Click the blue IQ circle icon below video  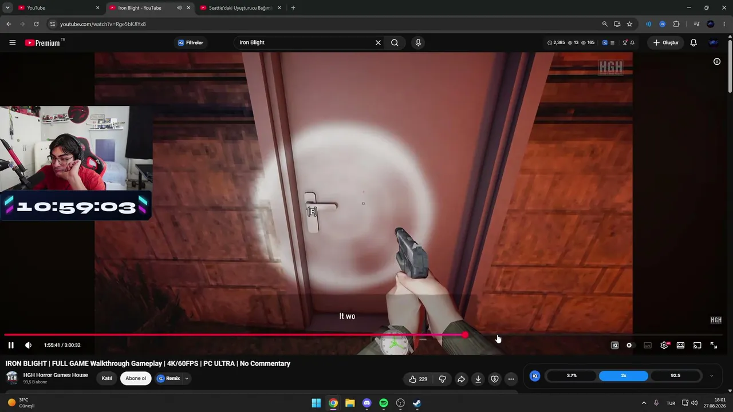pos(535,376)
